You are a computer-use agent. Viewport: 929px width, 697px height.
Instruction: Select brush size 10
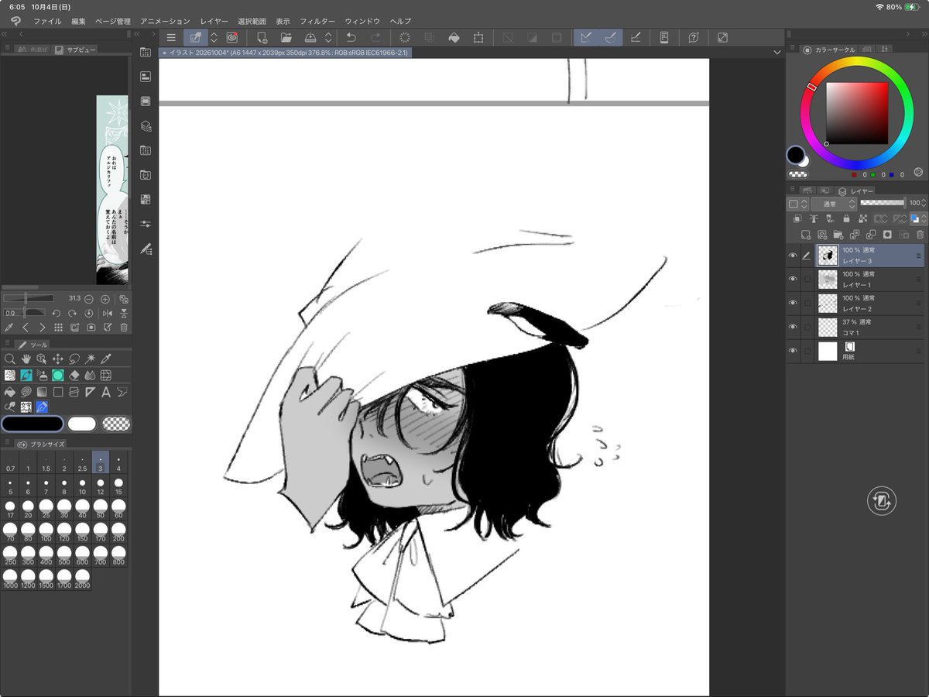point(82,486)
